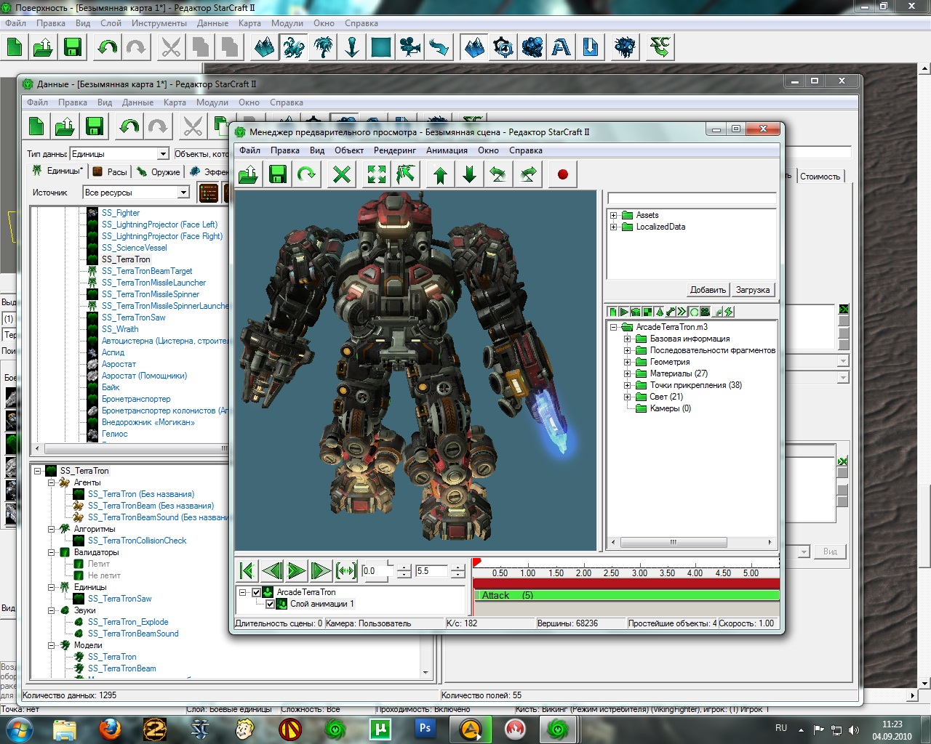The image size is (931, 744).
Task: Click the scissors Cut icon in main toolbar
Action: click(171, 48)
